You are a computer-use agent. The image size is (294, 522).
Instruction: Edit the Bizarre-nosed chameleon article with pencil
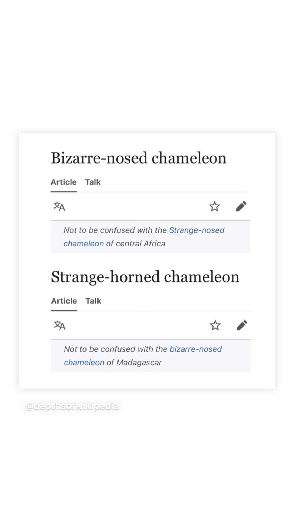[x=241, y=206]
